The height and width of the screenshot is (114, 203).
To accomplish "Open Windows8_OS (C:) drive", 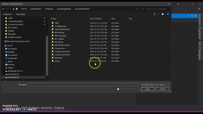I will [x=15, y=71].
